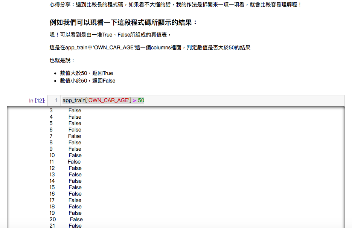The width and height of the screenshot is (352, 228).
Task: Click the text 也就是說：
Action: click(62, 60)
